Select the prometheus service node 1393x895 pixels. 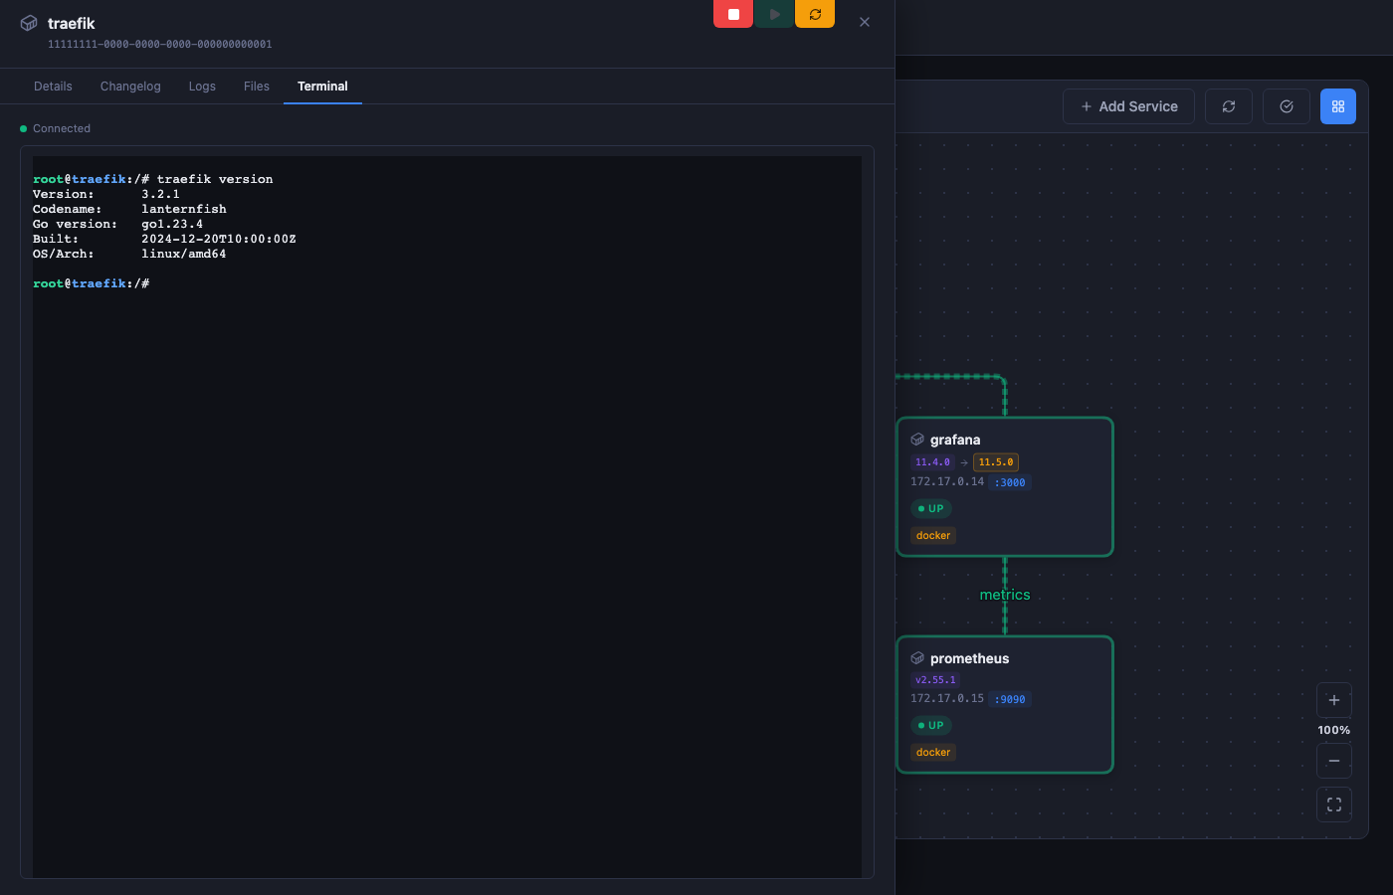[x=1004, y=704]
